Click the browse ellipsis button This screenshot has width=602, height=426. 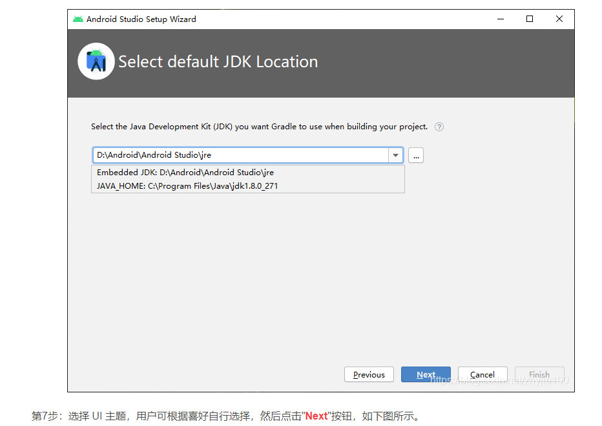point(416,155)
